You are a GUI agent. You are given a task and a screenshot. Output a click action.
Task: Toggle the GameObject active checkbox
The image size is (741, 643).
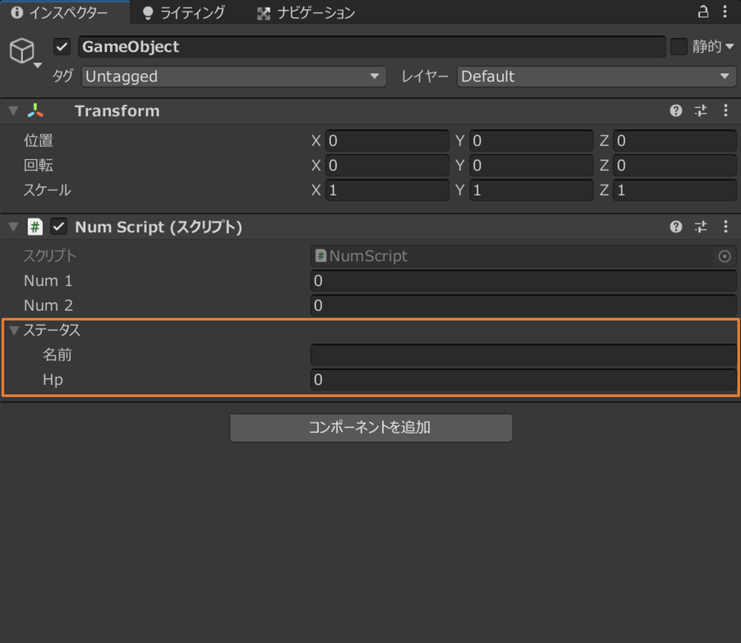tap(62, 46)
